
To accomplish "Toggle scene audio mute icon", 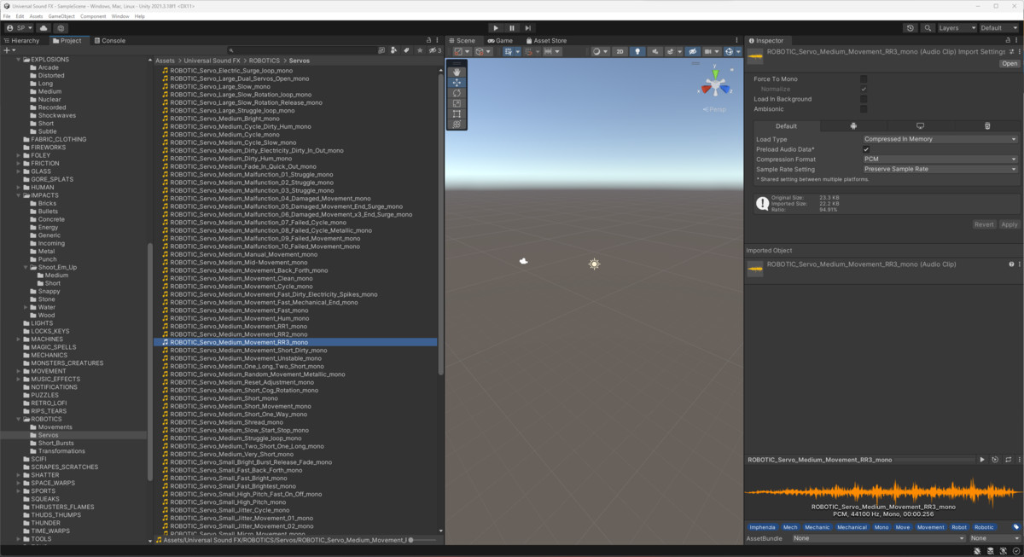I will [654, 51].
